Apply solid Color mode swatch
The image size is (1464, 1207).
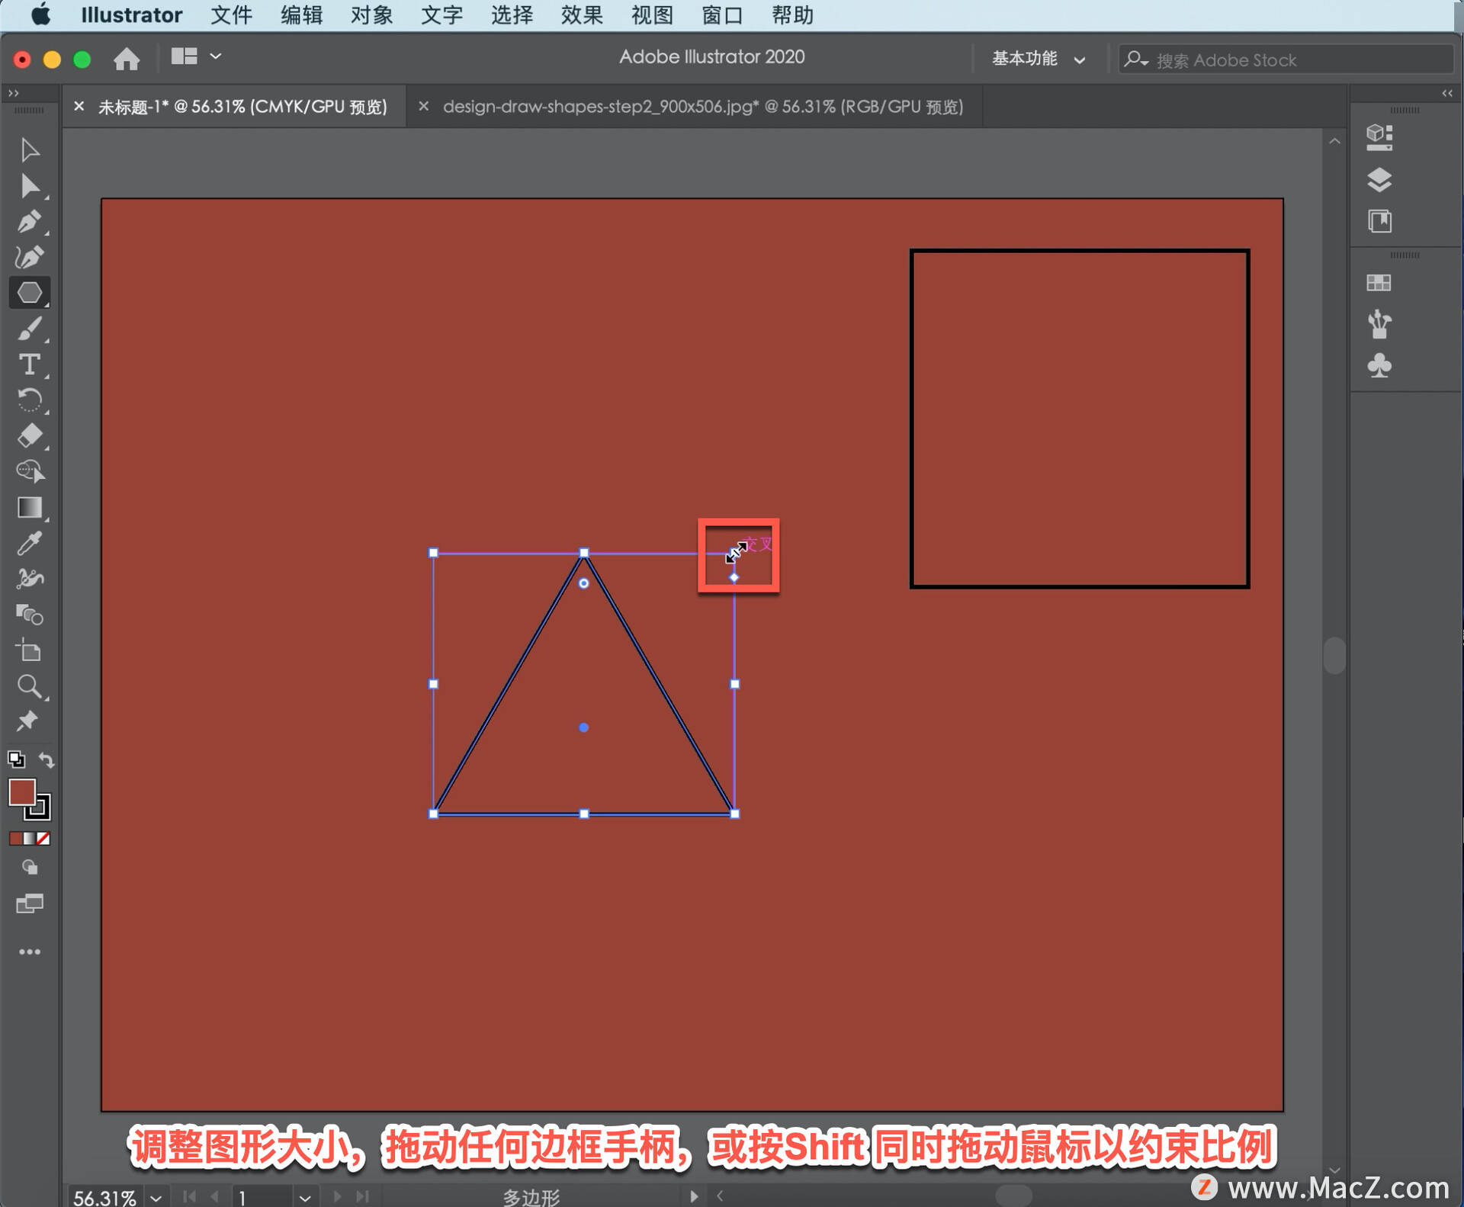(x=15, y=839)
